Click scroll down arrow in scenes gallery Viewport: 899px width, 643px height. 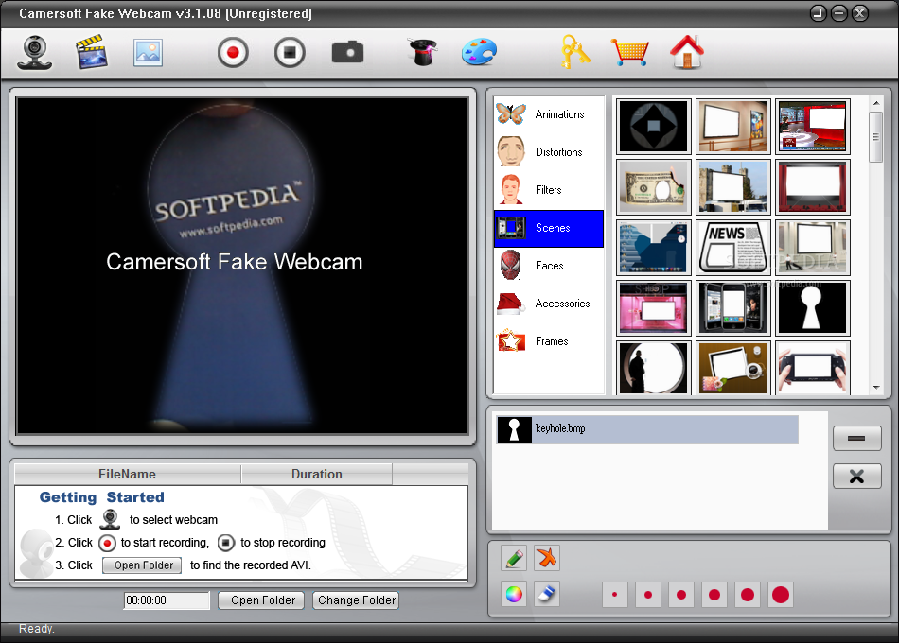[x=876, y=388]
